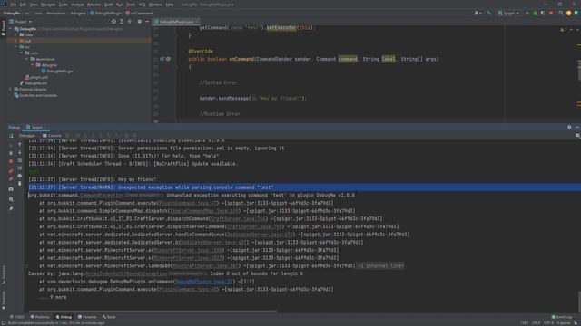This screenshot has width=581, height=326.
Task: Open Event Log in status bar
Action: coord(561,317)
